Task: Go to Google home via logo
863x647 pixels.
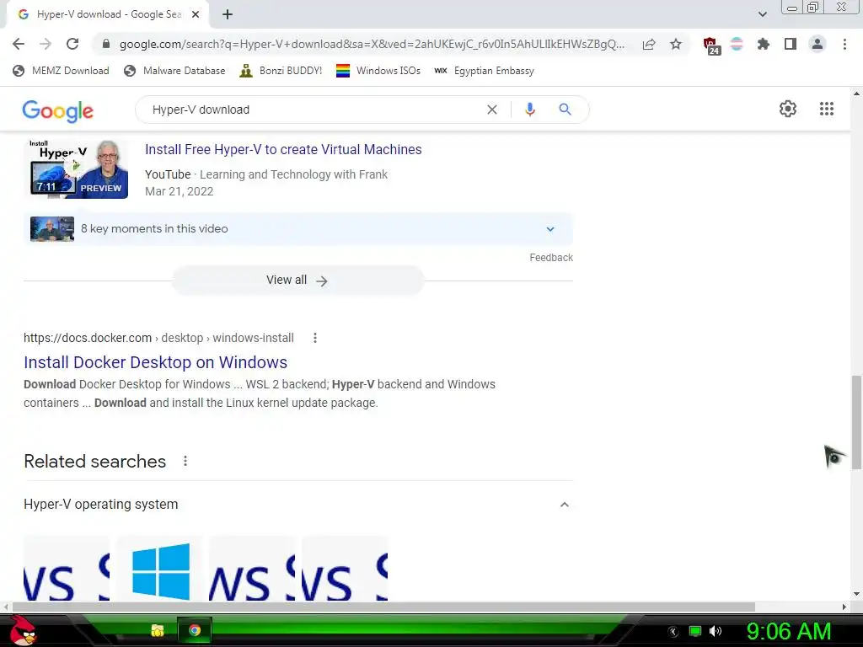Action: point(58,110)
